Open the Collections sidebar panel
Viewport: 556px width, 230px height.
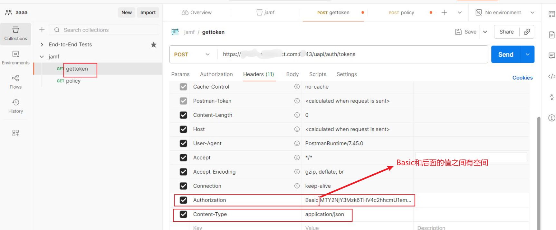pos(15,34)
